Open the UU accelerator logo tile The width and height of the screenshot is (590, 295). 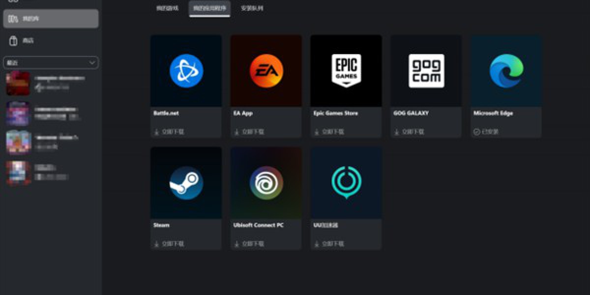tap(346, 183)
